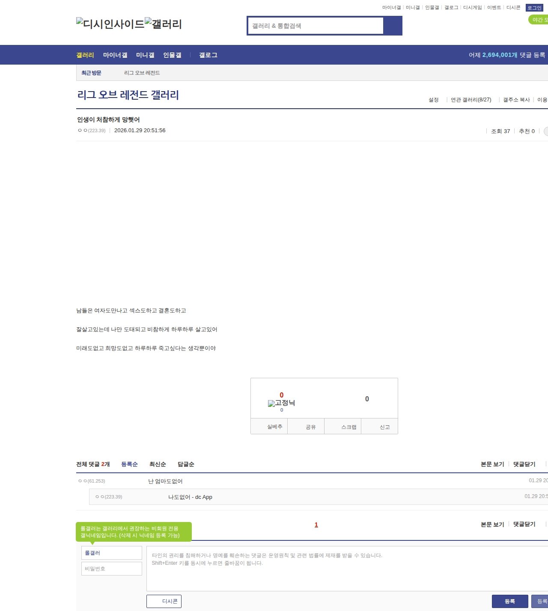Click the DCInside logo in the header

click(110, 24)
